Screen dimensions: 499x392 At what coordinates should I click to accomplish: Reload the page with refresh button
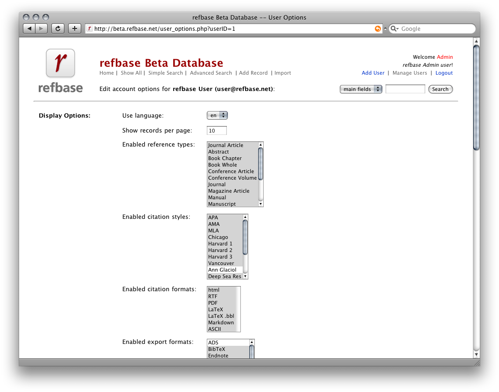[x=58, y=28]
